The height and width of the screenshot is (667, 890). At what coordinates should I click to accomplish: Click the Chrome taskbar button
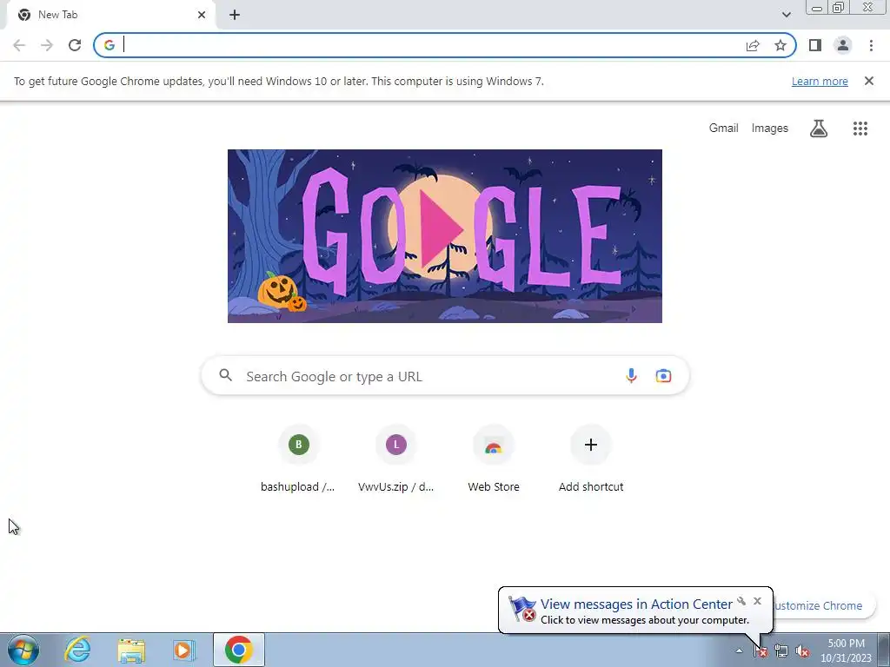(x=239, y=650)
